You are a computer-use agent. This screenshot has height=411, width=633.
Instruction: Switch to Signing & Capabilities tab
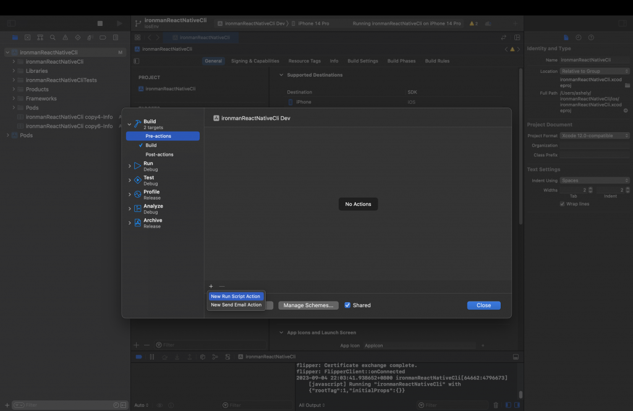coord(255,61)
